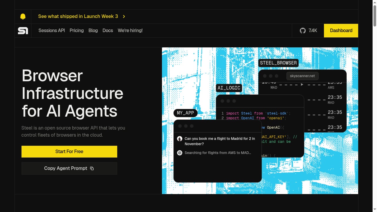
Task: Visit the We're hiring! page
Action: pos(130,31)
